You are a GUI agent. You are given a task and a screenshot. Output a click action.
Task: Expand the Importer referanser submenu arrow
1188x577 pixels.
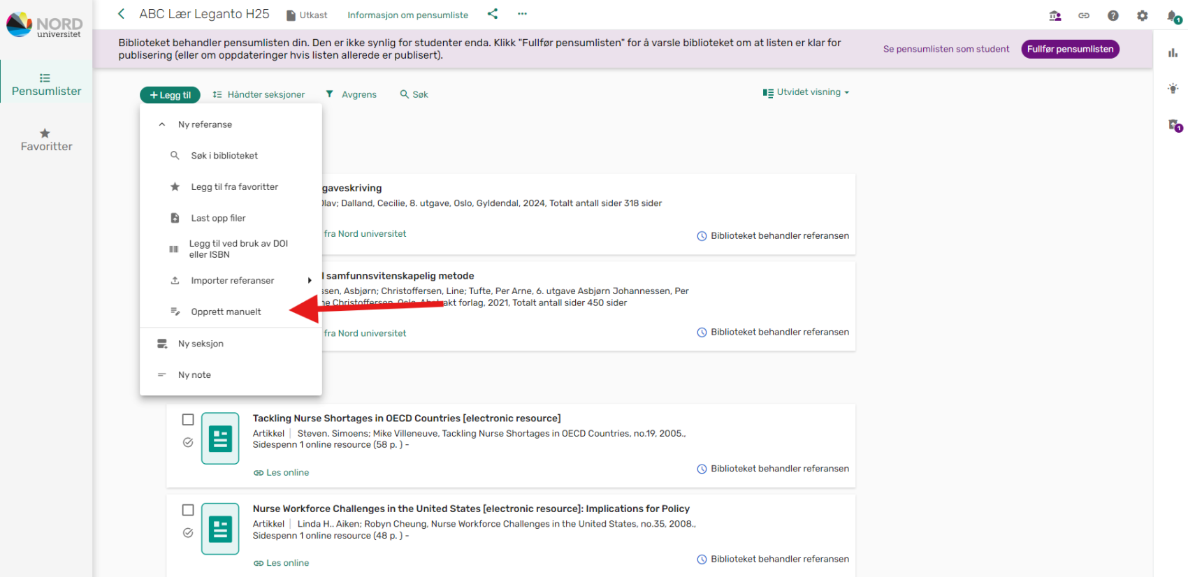click(310, 281)
